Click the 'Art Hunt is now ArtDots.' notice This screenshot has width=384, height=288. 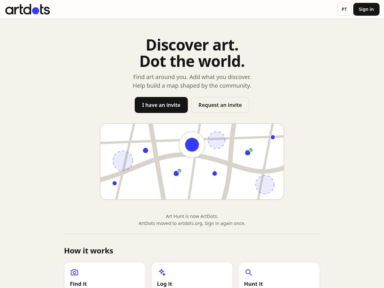[192, 216]
